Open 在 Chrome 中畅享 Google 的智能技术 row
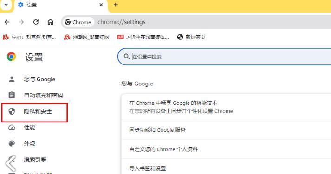The image size is (331, 174). click(x=226, y=107)
